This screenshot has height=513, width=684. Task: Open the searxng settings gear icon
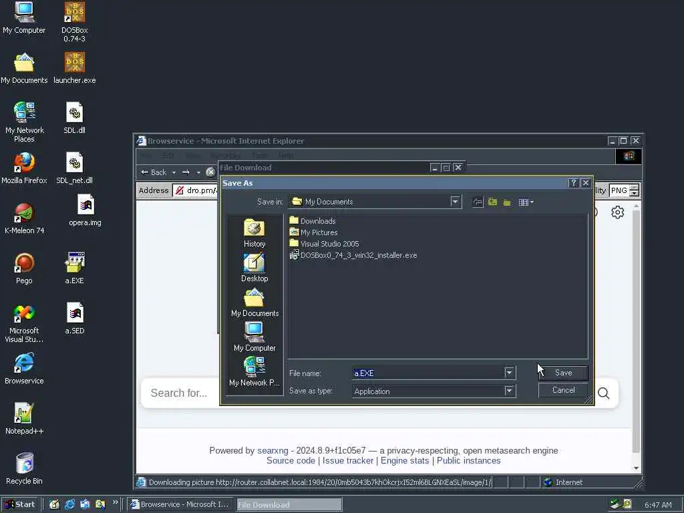click(x=617, y=212)
